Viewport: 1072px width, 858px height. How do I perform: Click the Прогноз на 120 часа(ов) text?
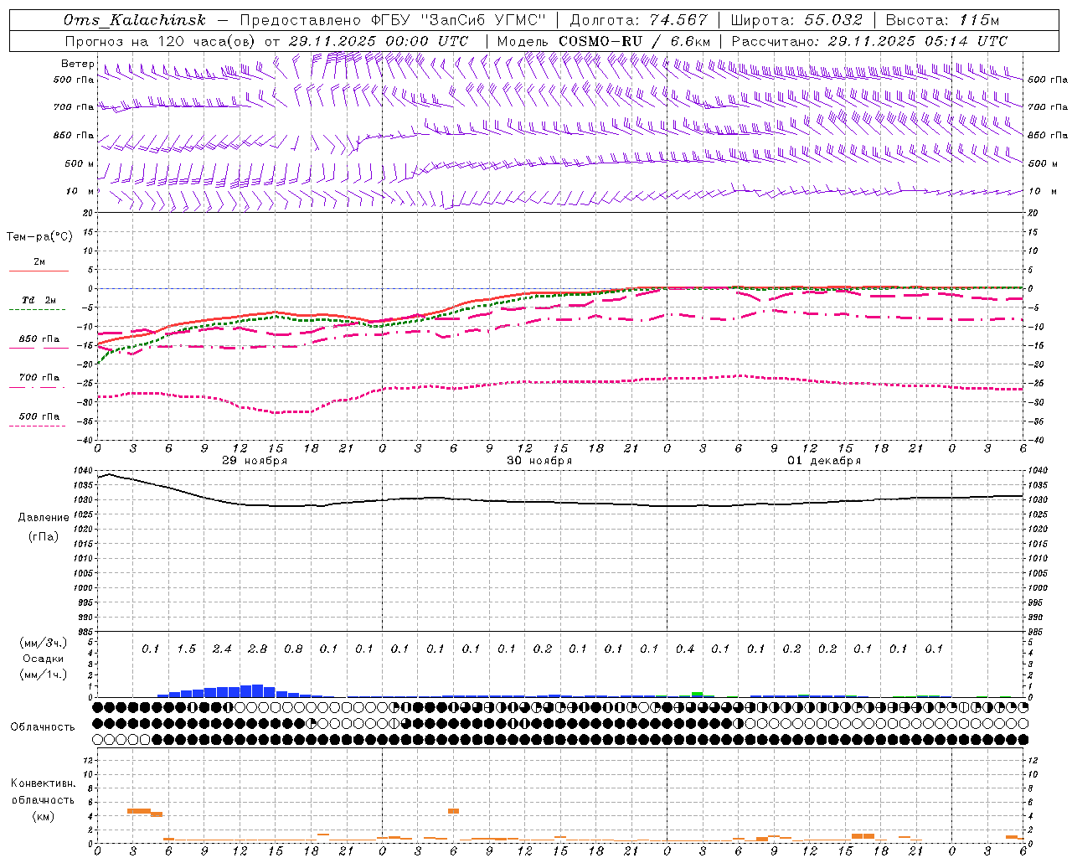point(161,41)
